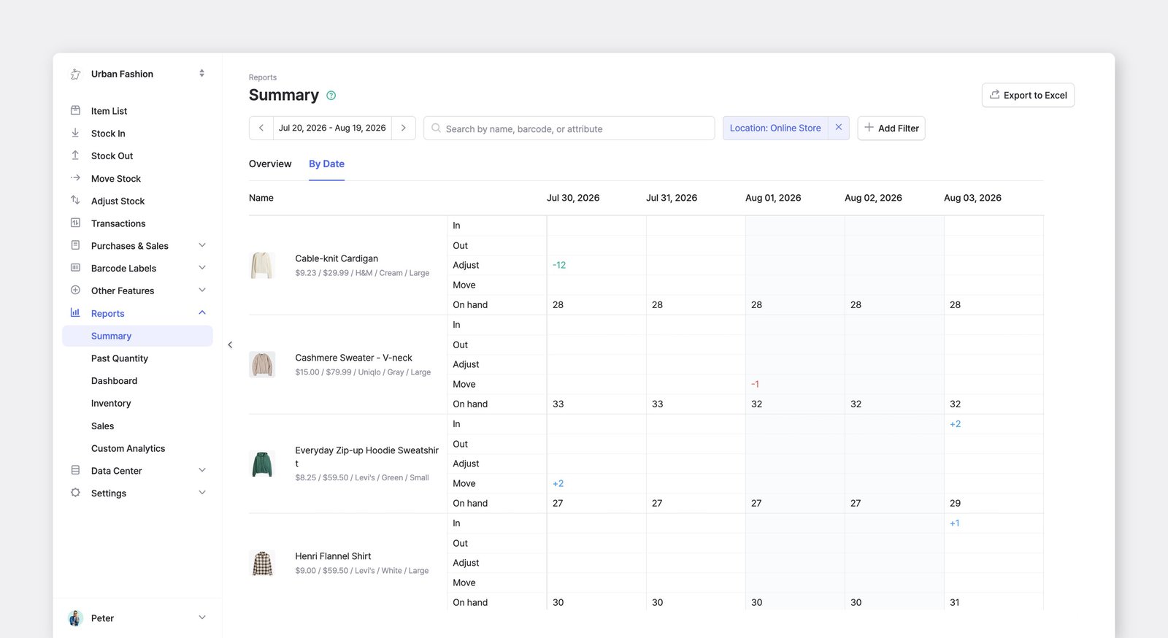1168x638 pixels.
Task: Expand the Barcode Labels section
Action: 202,268
